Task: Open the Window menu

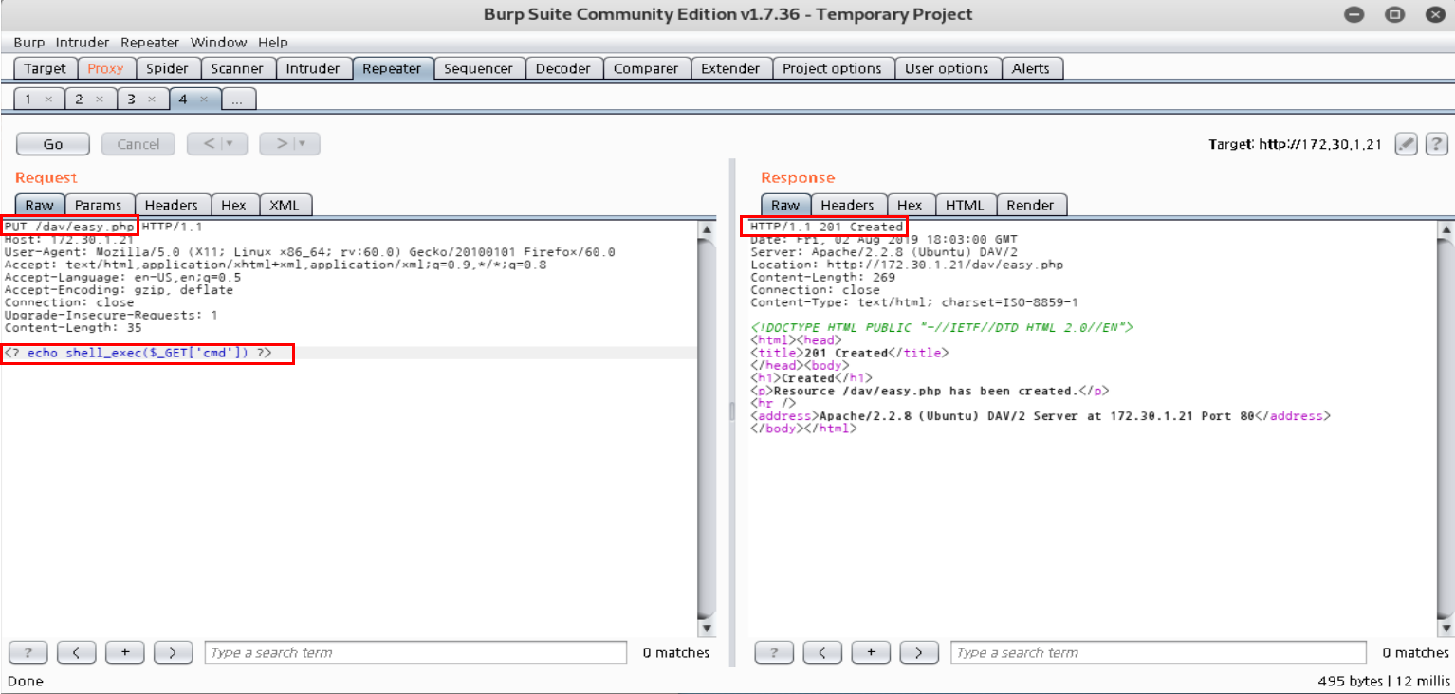Action: point(218,43)
